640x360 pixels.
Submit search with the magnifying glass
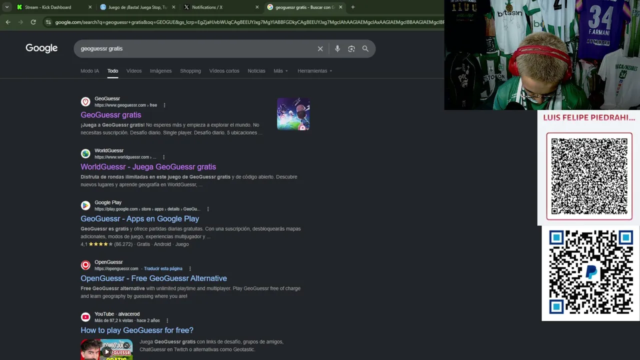tap(365, 48)
